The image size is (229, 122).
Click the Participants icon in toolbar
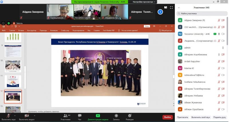click(x=65, y=116)
